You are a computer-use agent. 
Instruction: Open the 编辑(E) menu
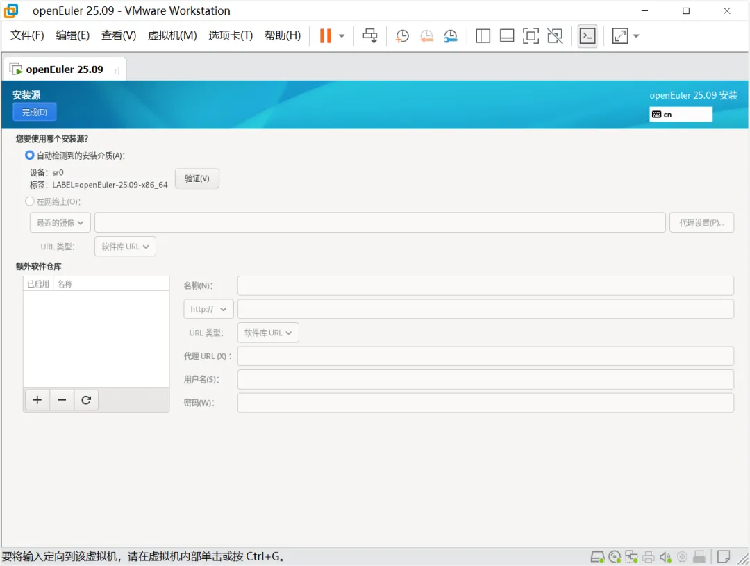(x=73, y=35)
